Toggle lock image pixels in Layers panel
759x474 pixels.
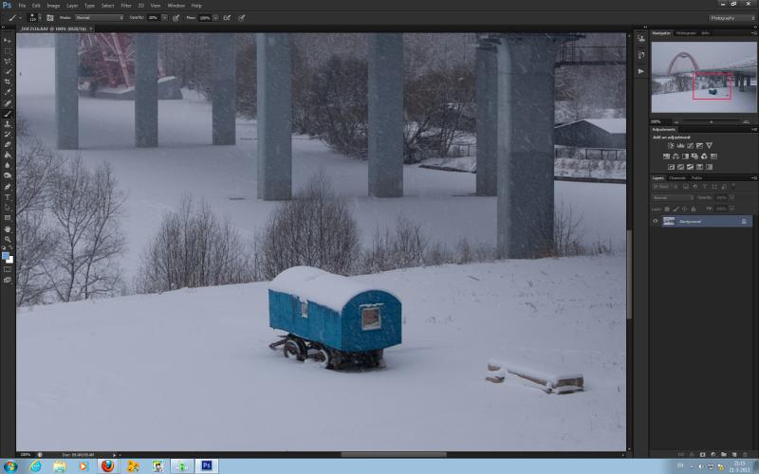pos(676,209)
